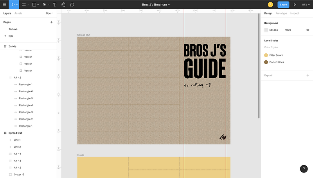Screen dimensions: 313x178
Task: Select the Text tool
Action: tap(54, 5)
